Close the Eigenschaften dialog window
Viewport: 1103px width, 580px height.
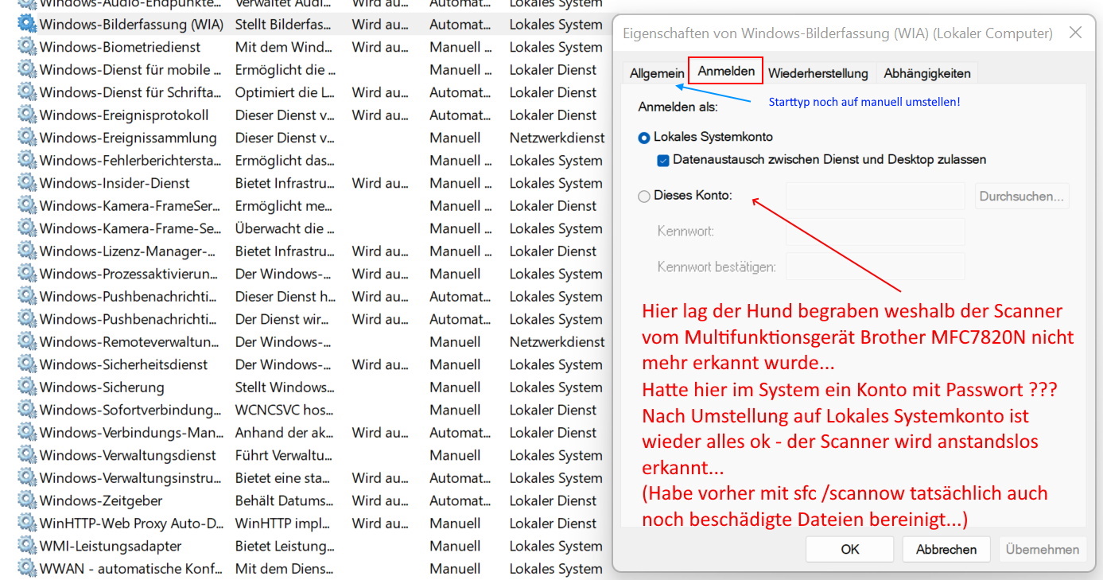point(1075,33)
